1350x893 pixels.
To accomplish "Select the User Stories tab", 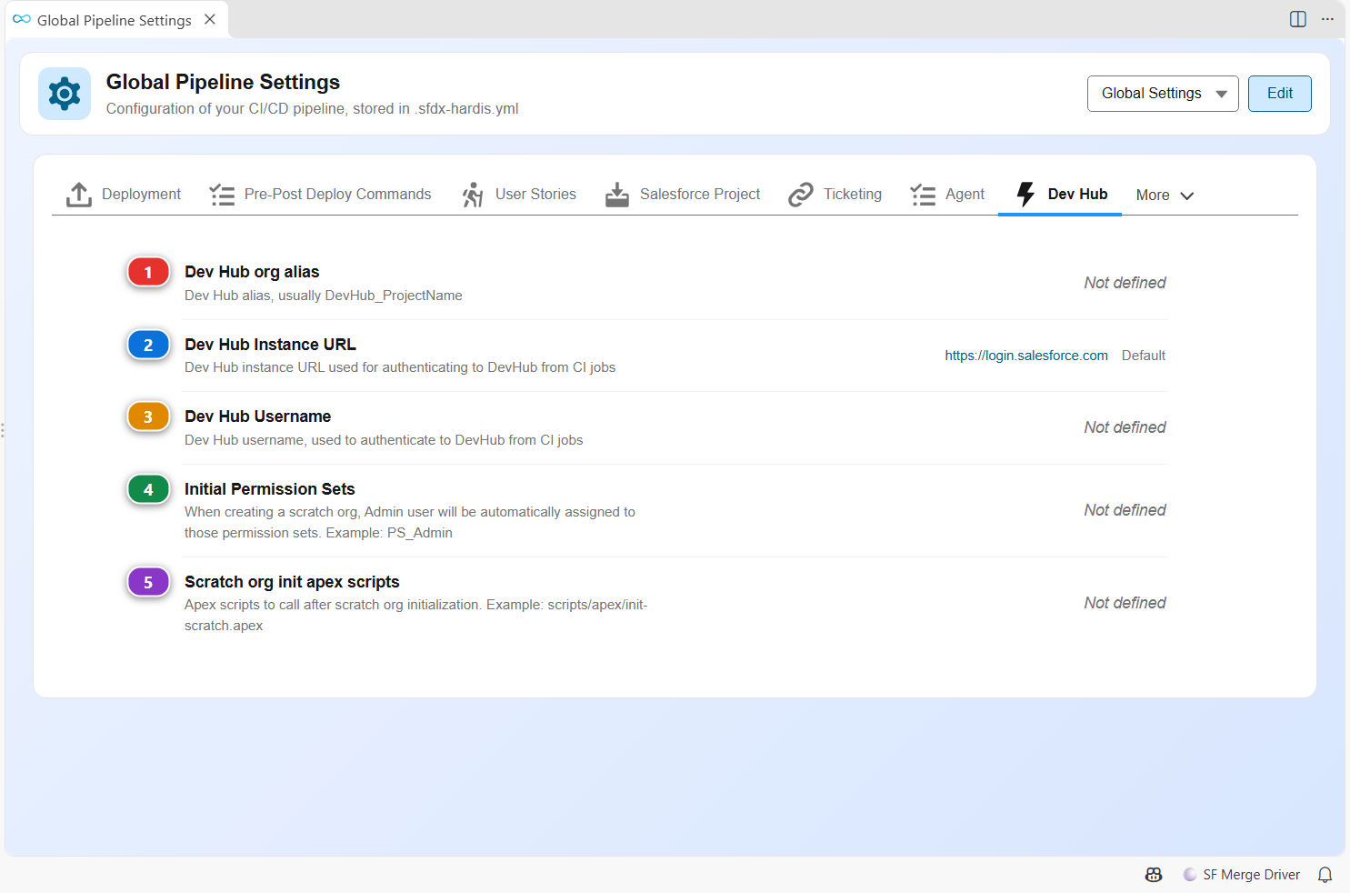I will tap(519, 195).
